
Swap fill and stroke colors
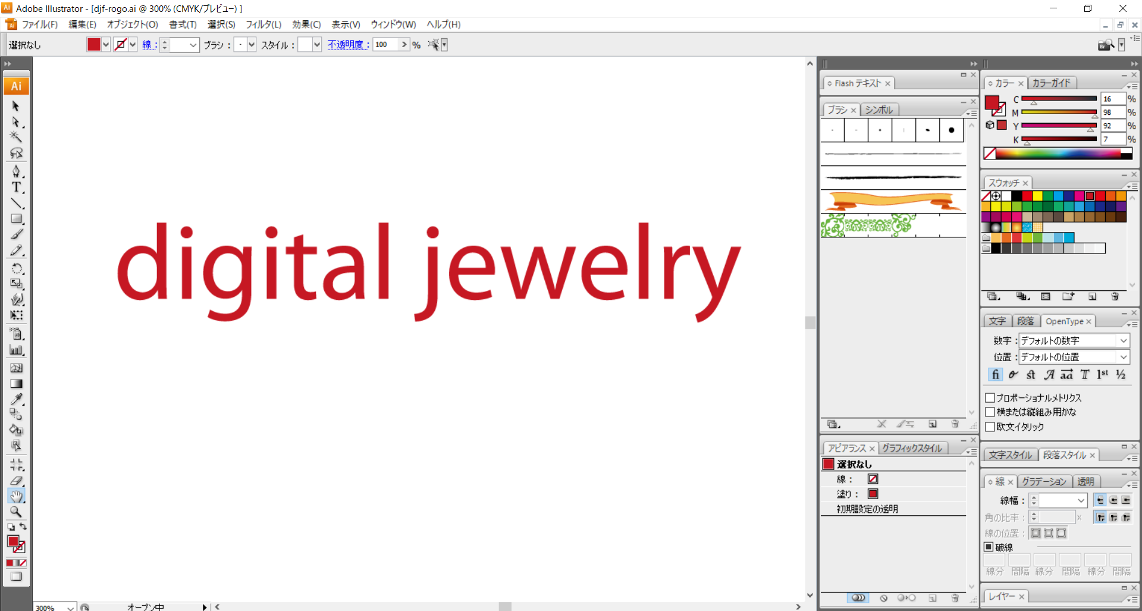[23, 527]
